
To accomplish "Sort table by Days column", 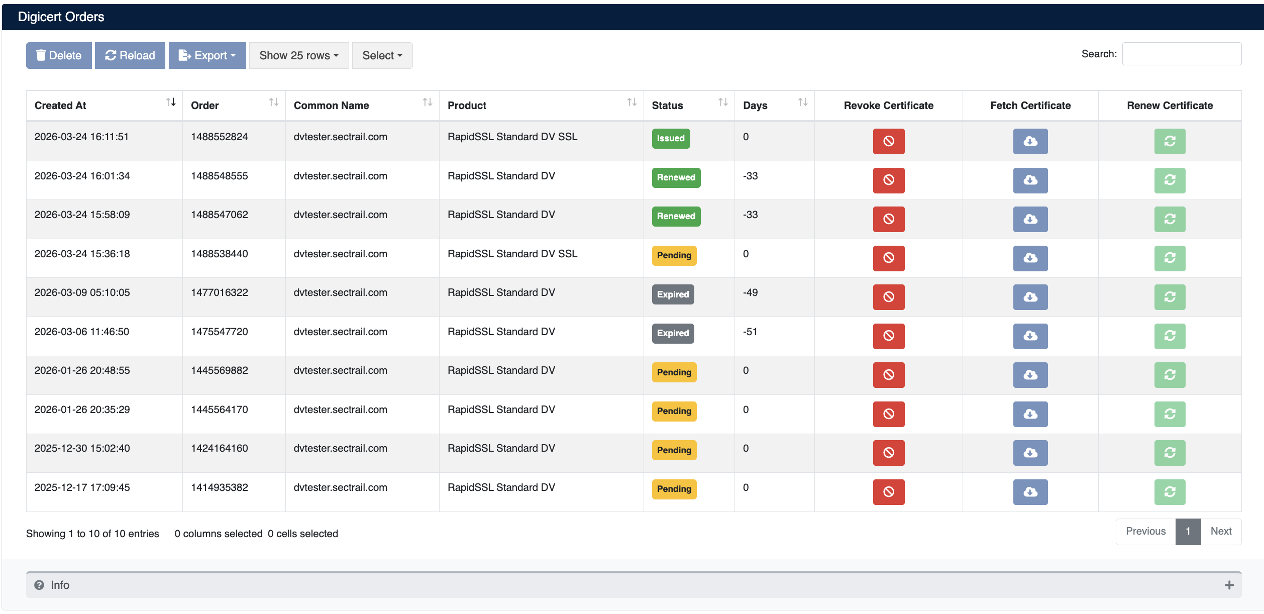I will pyautogui.click(x=775, y=106).
